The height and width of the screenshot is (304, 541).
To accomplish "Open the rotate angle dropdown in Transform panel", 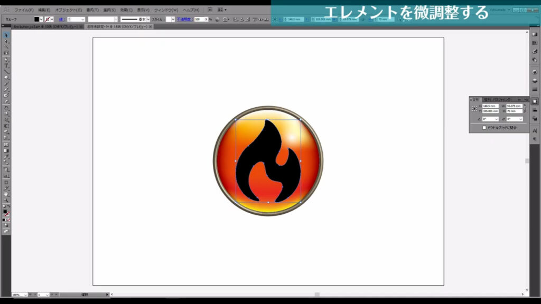I will coord(496,119).
